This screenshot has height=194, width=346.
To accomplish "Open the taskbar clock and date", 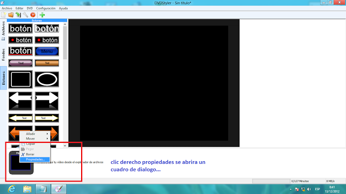I will coord(332,189).
